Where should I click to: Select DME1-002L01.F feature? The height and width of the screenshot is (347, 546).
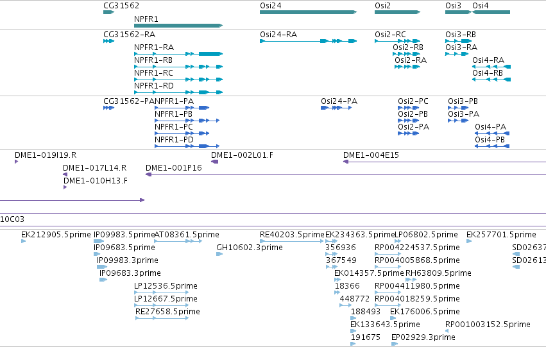[x=214, y=162]
